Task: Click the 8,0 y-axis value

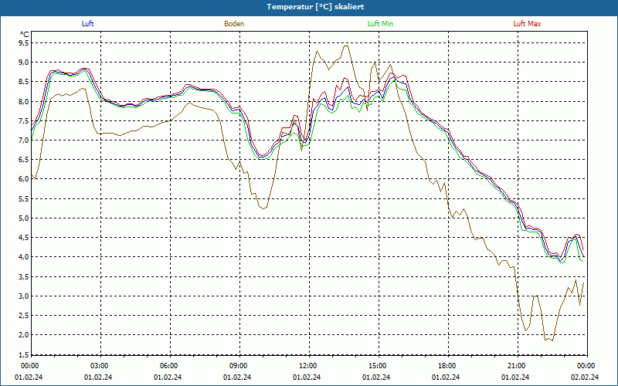Action: click(23, 101)
